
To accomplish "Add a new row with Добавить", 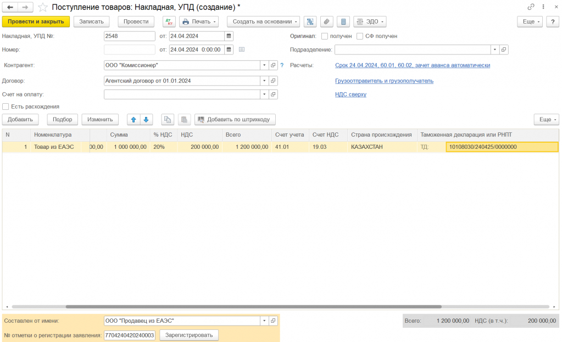I will [x=20, y=120].
